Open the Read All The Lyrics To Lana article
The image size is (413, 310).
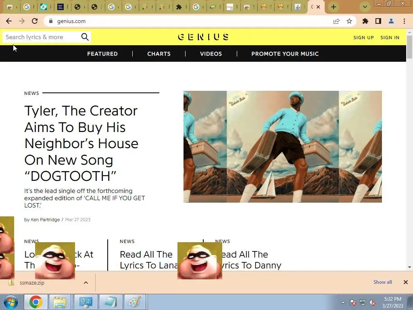pos(148,260)
